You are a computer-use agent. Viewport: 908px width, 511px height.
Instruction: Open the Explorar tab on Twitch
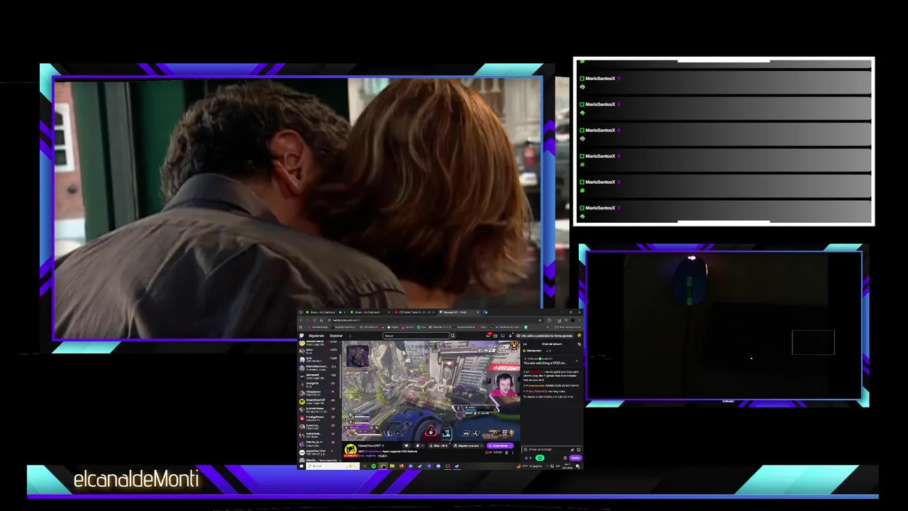coord(336,336)
